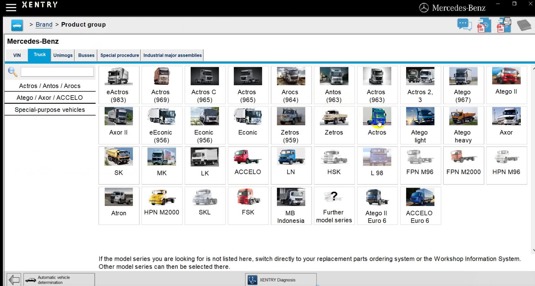
Task: Open the HSK model tile
Action: (x=334, y=166)
